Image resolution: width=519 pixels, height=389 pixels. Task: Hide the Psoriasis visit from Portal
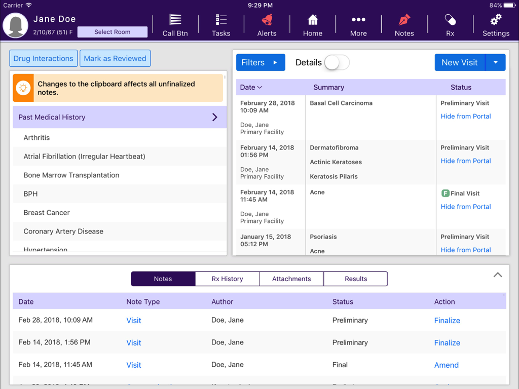(465, 250)
